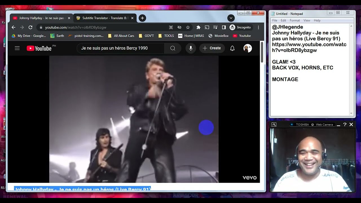Image resolution: width=361 pixels, height=203 pixels.
Task: Click the YouTube Create button
Action: tap(212, 48)
